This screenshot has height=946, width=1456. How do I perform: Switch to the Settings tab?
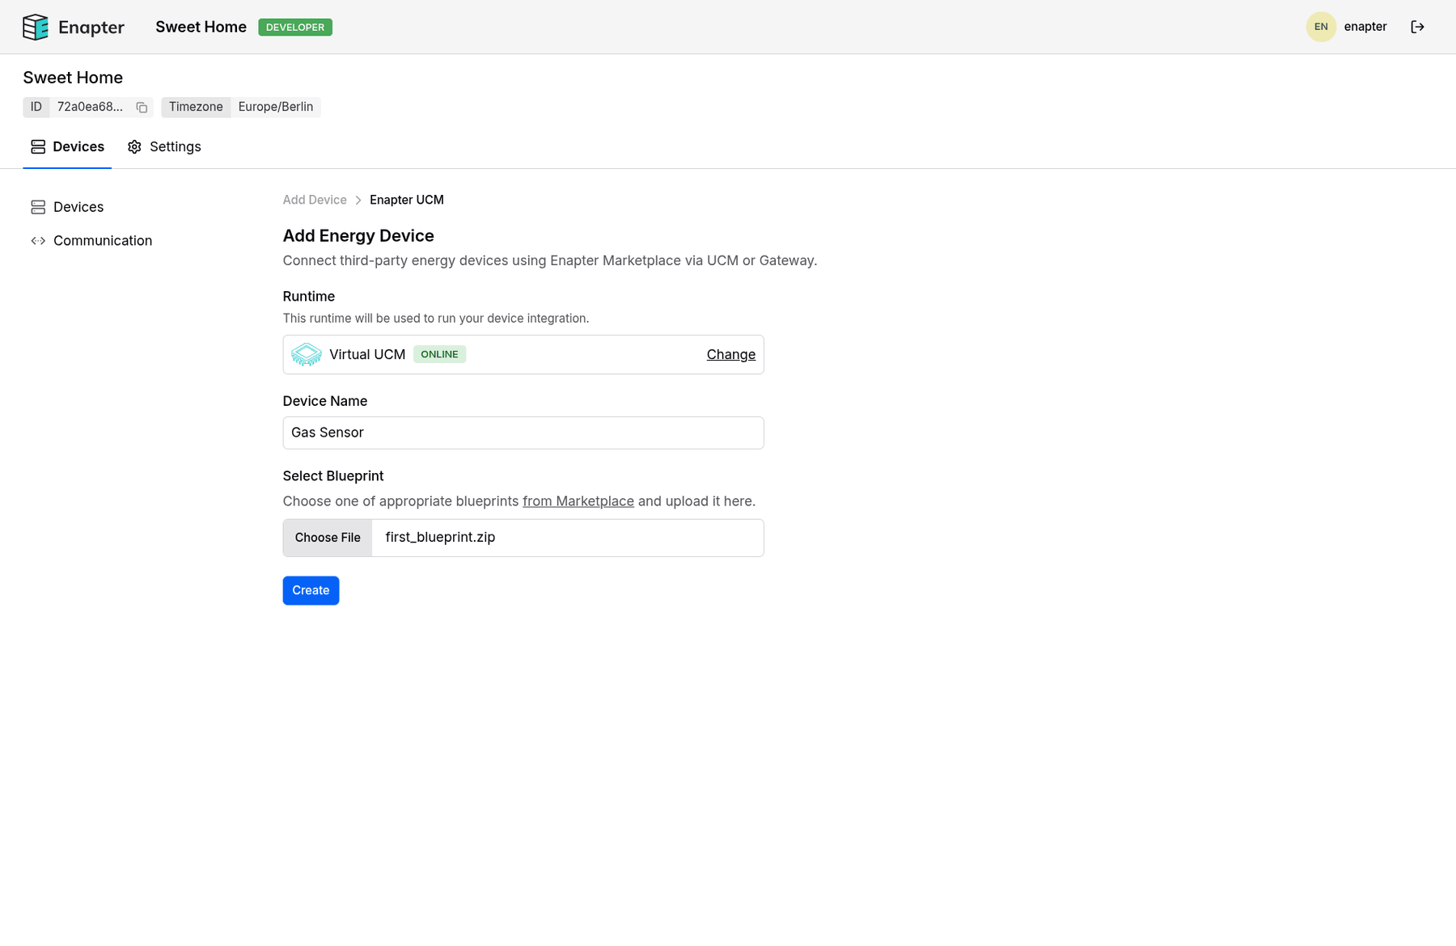tap(175, 146)
